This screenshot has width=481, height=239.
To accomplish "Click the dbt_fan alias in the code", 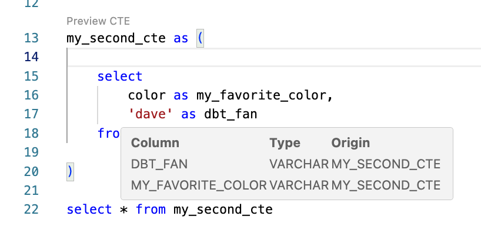I will click(x=231, y=114).
